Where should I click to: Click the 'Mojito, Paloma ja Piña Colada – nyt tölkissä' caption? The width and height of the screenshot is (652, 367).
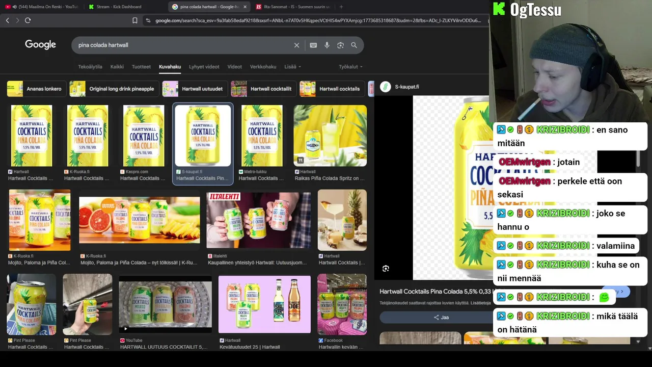(x=139, y=263)
